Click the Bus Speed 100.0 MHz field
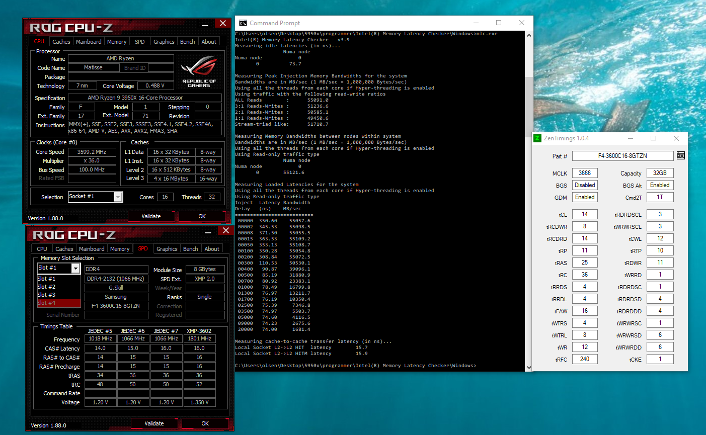This screenshot has width=706, height=435. click(92, 170)
